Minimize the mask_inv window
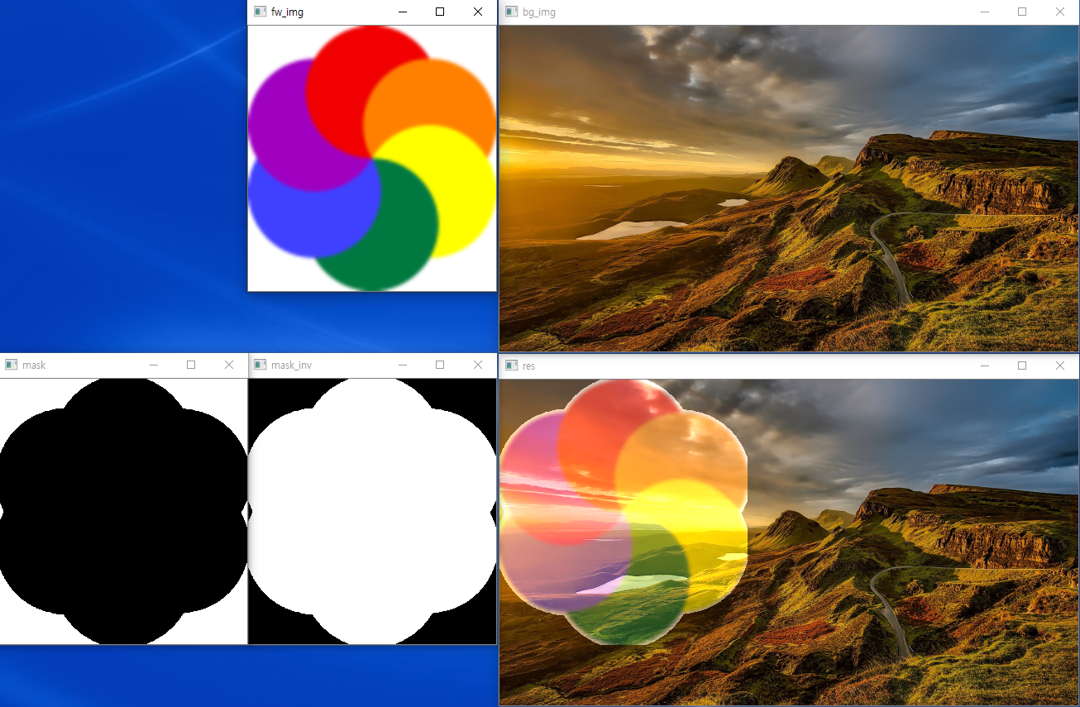 [402, 365]
